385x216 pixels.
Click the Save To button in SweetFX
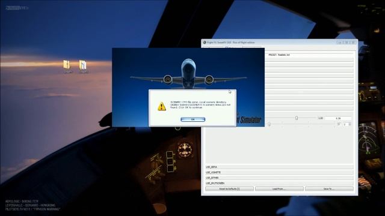click(329, 189)
